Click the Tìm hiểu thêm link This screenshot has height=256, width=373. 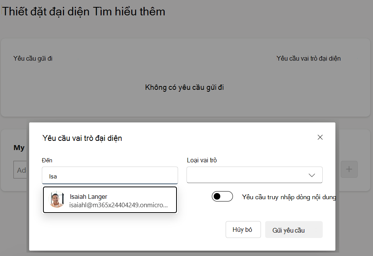(x=129, y=12)
